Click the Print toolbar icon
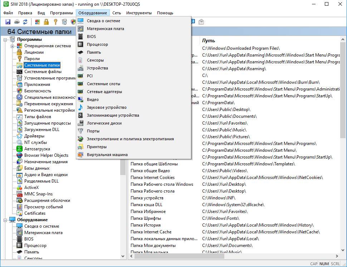This screenshot has height=267, width=347. point(17,22)
